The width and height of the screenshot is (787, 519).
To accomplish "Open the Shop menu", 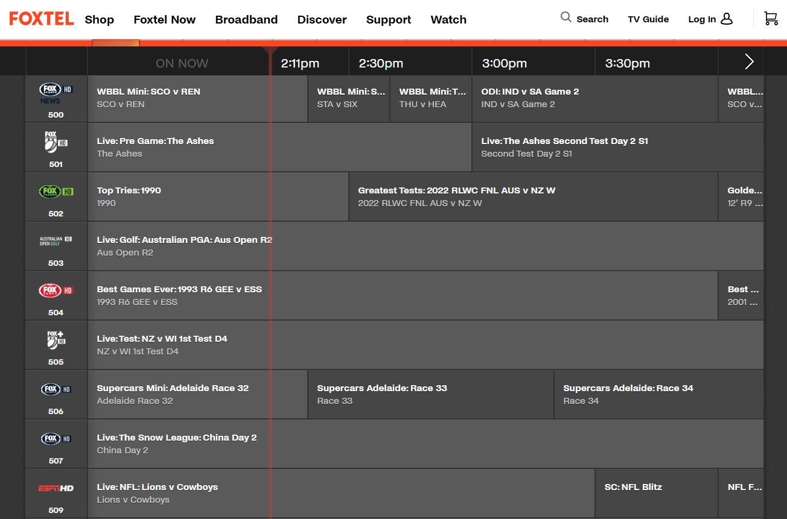I will (x=100, y=20).
